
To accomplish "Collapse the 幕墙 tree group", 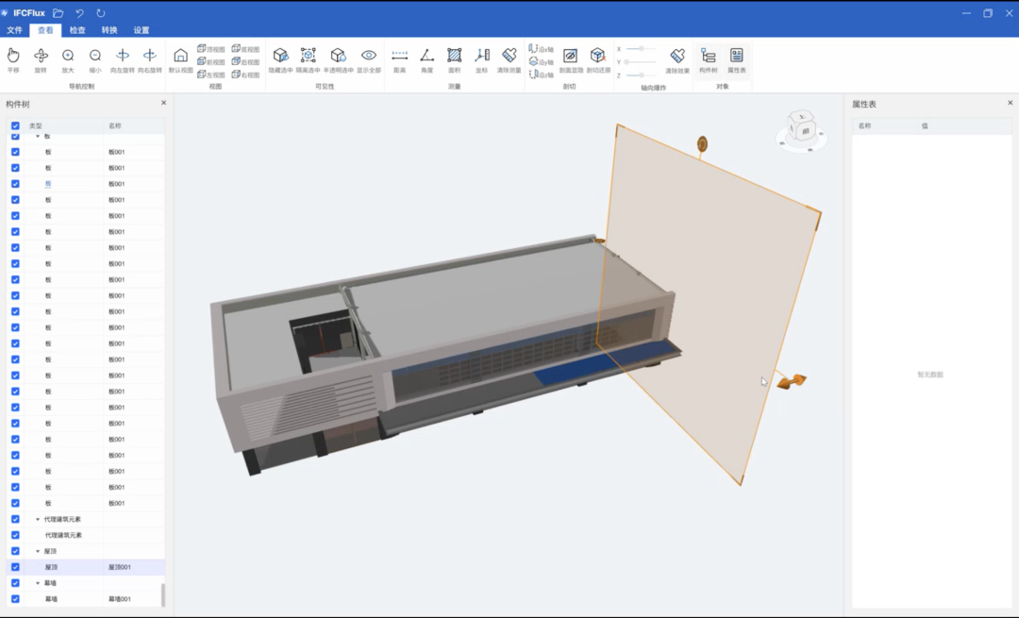I will tap(37, 583).
